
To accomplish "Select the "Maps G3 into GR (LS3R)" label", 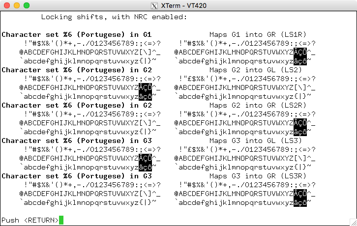I will tap(258, 176).
